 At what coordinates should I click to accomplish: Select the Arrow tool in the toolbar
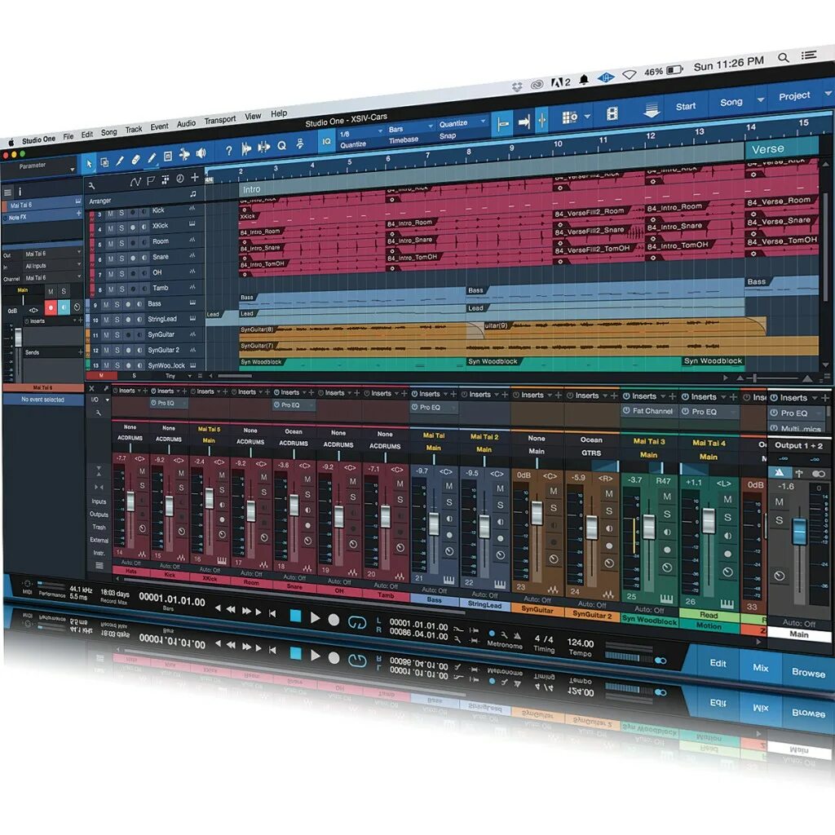[89, 164]
